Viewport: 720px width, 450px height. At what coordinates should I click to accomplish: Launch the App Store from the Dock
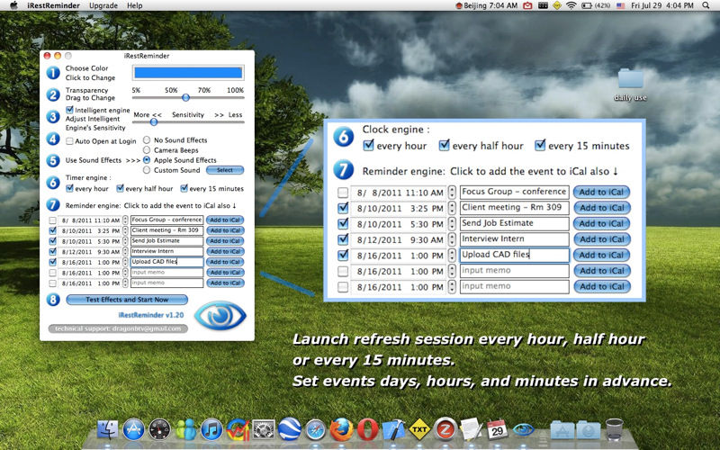pyautogui.click(x=133, y=430)
